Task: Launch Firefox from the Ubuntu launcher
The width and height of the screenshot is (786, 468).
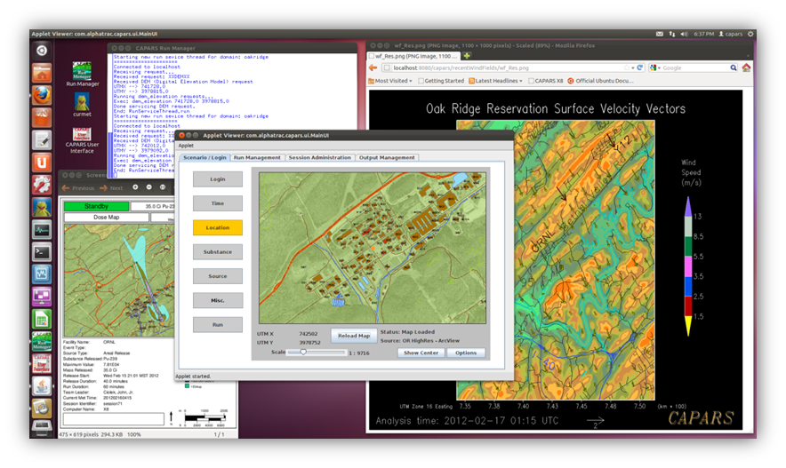Action: pyautogui.click(x=42, y=95)
